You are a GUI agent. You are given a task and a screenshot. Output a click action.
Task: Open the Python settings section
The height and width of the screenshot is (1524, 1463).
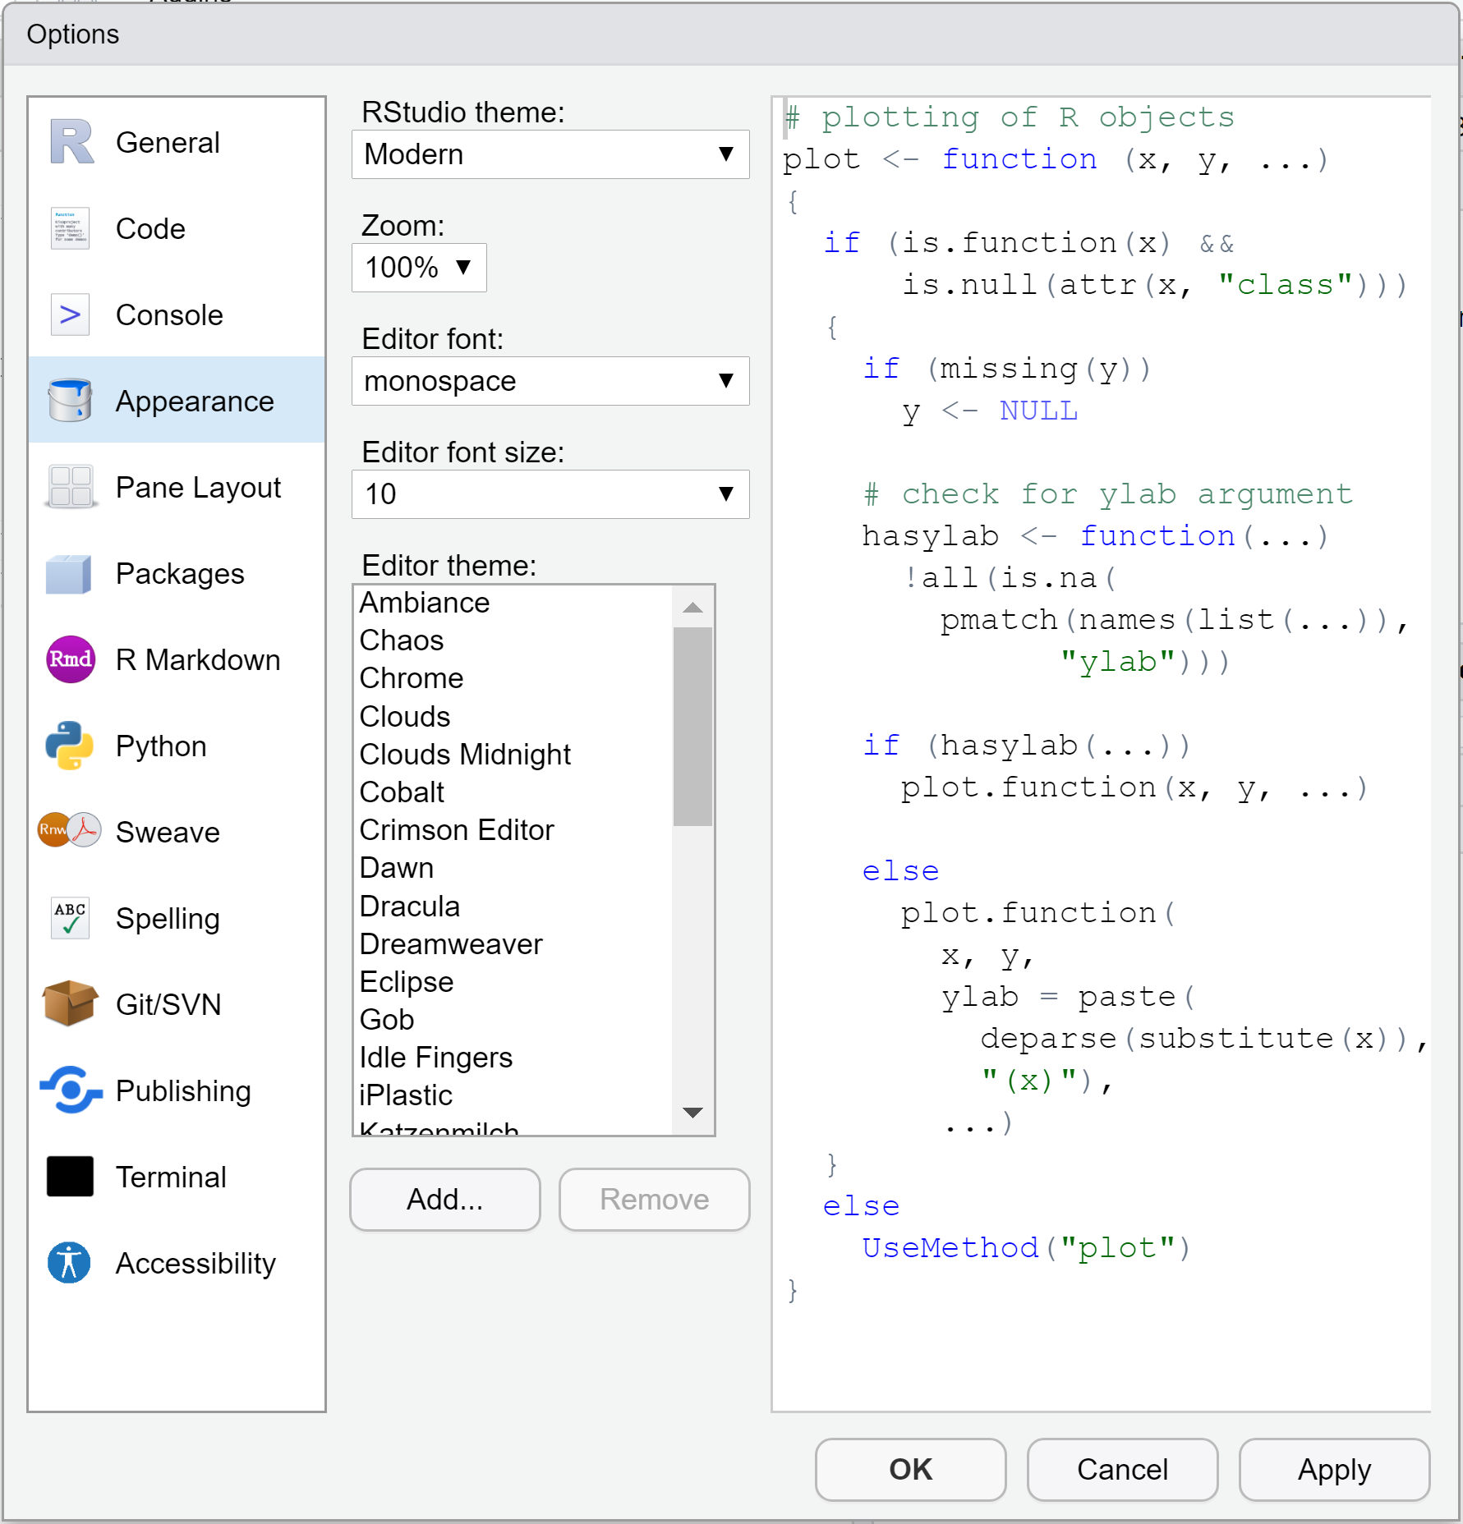tap(177, 746)
